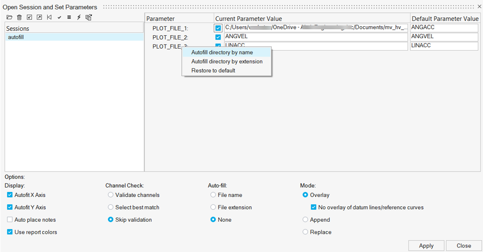483x252 pixels.
Task: Select Restore to default menu entry
Action: tap(213, 70)
